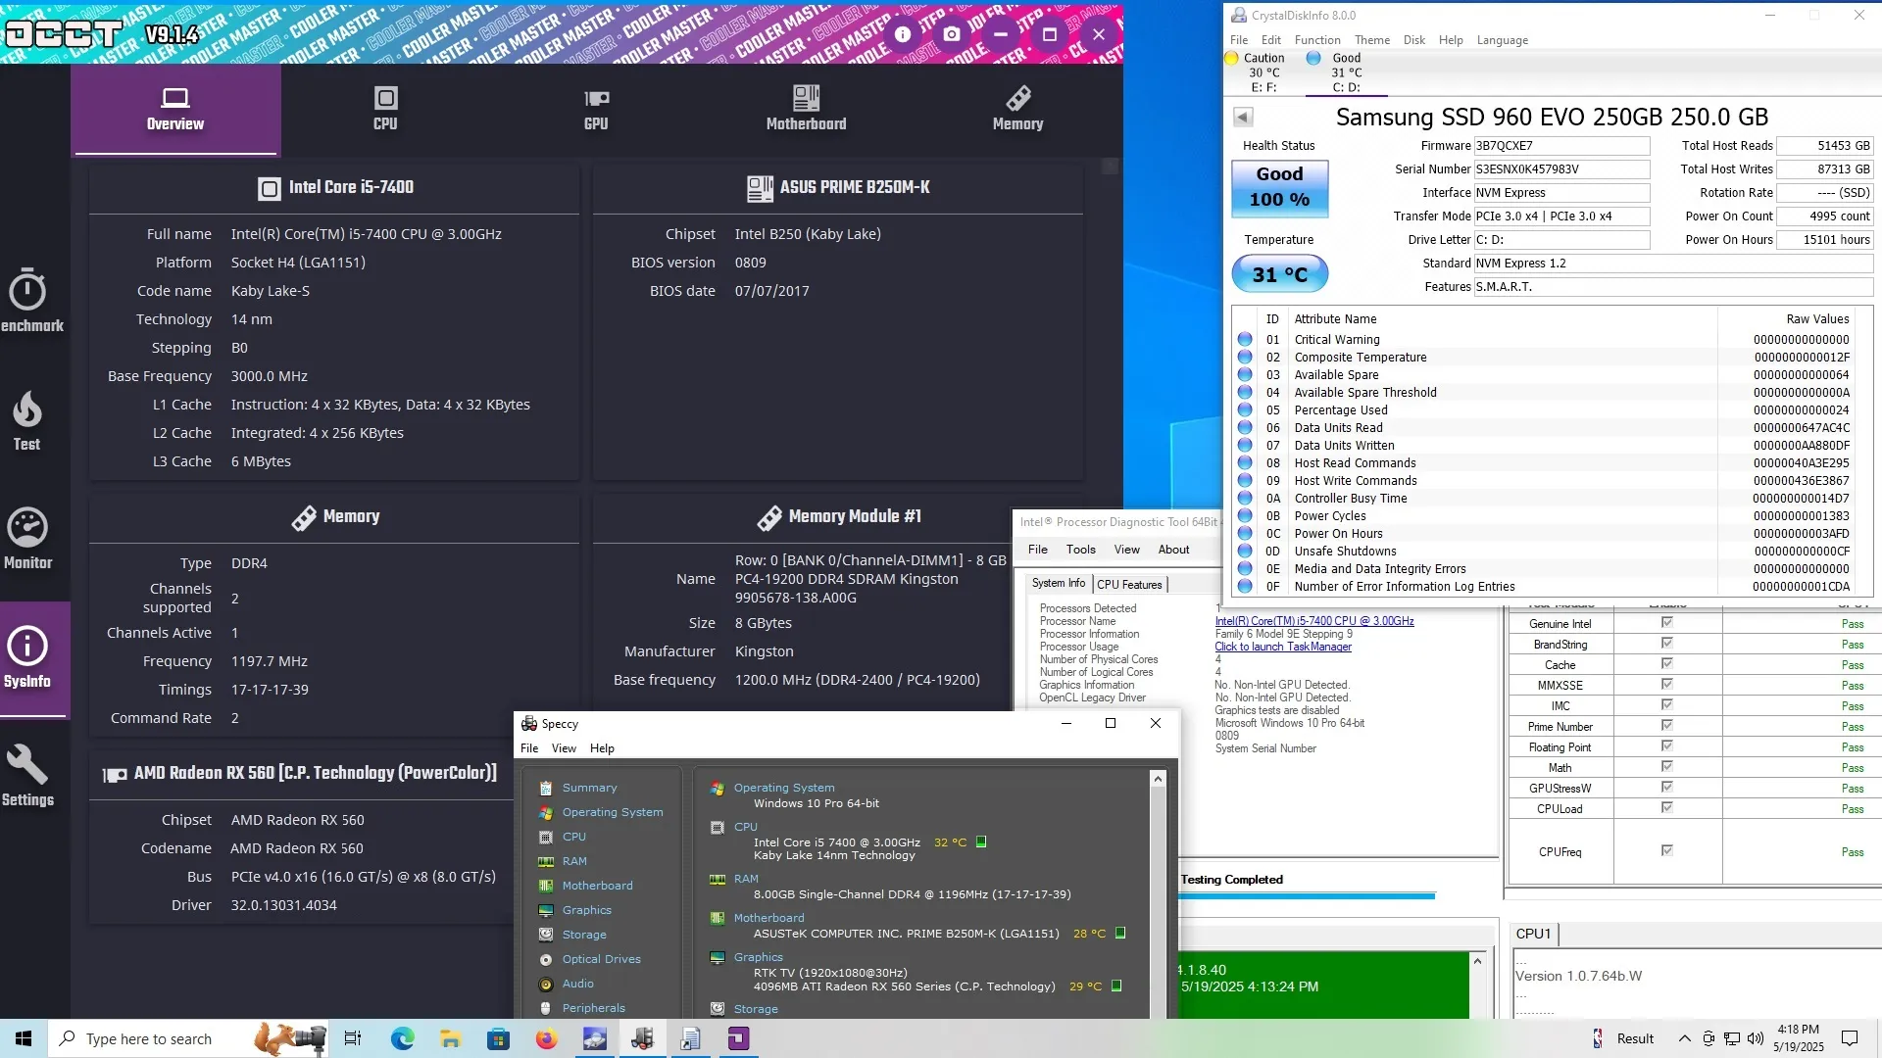This screenshot has height=1058, width=1882.
Task: Open CrystalDiskInfo Disk menu
Action: point(1413,40)
